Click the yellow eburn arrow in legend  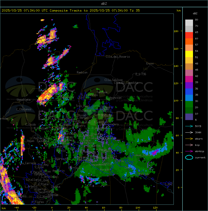(189, 139)
